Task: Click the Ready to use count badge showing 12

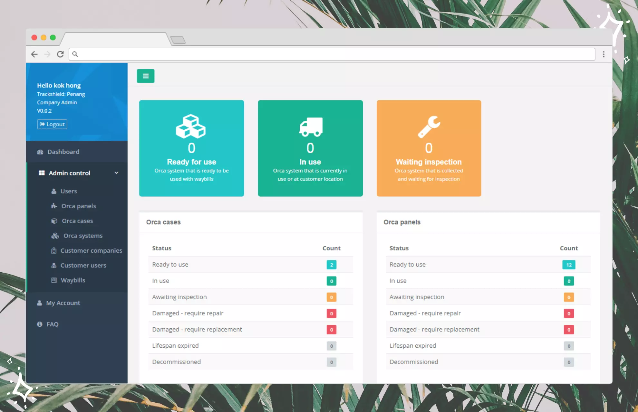Action: (x=569, y=265)
